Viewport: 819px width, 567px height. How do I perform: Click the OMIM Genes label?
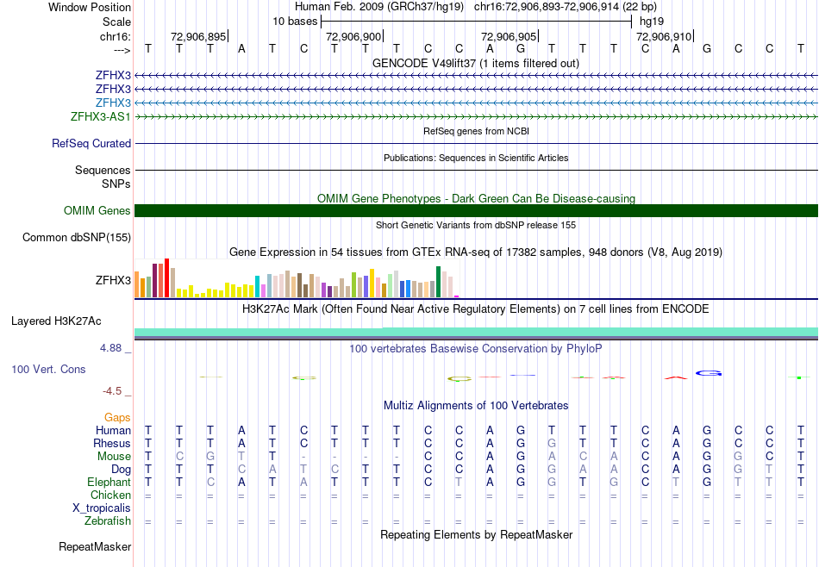pos(97,210)
